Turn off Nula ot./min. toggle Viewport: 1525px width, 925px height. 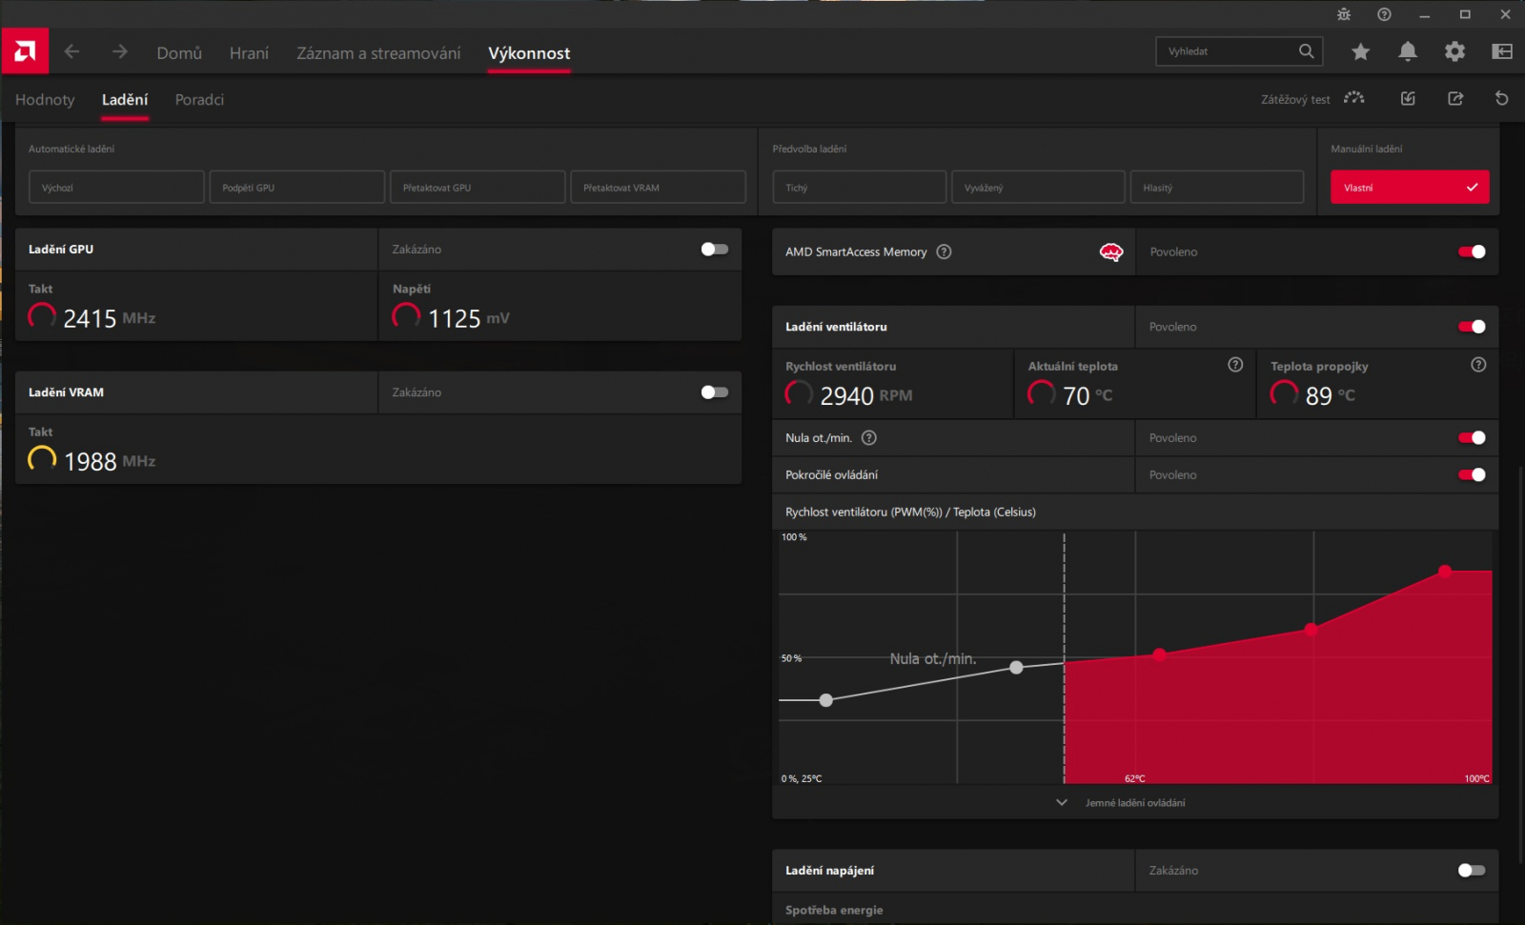click(1472, 437)
